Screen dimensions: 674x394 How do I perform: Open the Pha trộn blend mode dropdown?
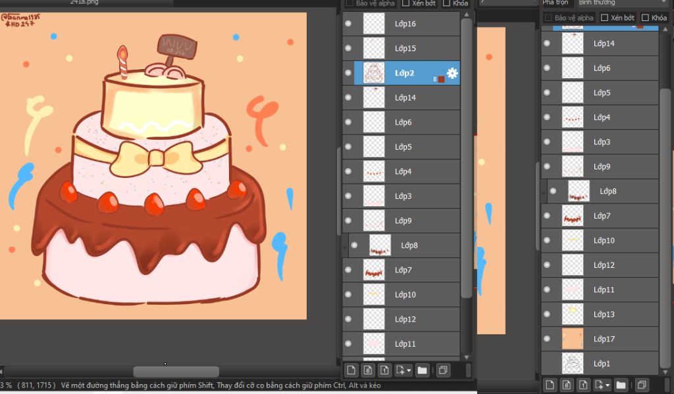(621, 3)
